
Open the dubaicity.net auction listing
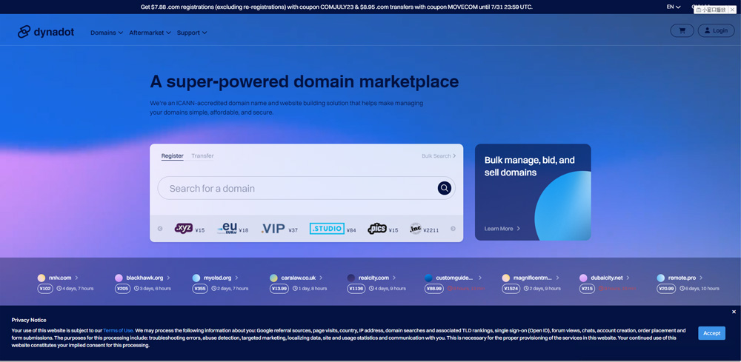point(607,278)
